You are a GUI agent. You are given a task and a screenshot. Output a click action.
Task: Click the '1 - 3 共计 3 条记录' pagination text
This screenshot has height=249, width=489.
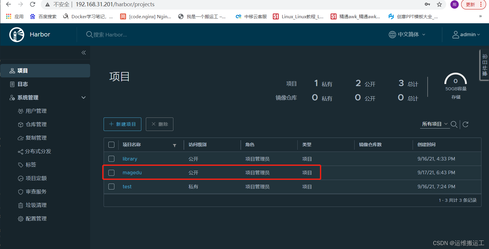tap(458, 200)
